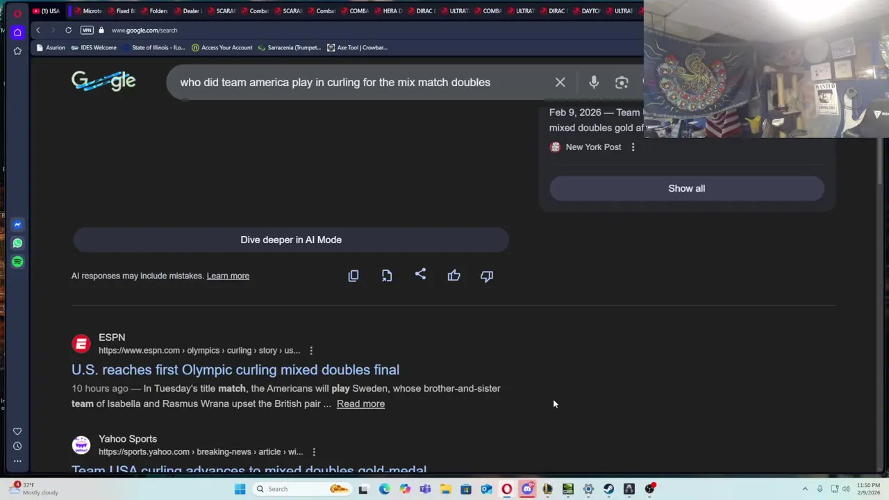Click Read more on ESPN snippet
The image size is (889, 500).
tap(360, 403)
